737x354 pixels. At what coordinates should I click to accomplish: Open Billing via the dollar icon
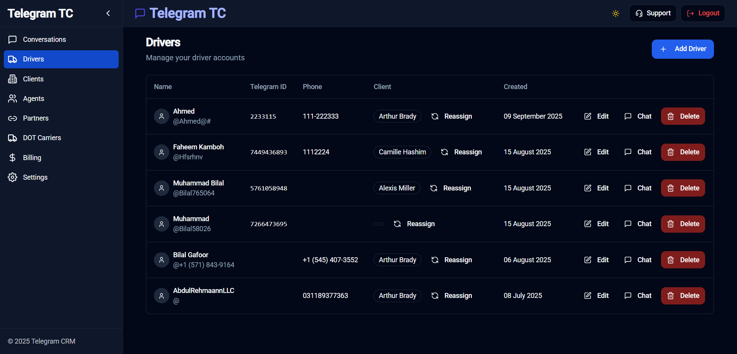tap(12, 157)
